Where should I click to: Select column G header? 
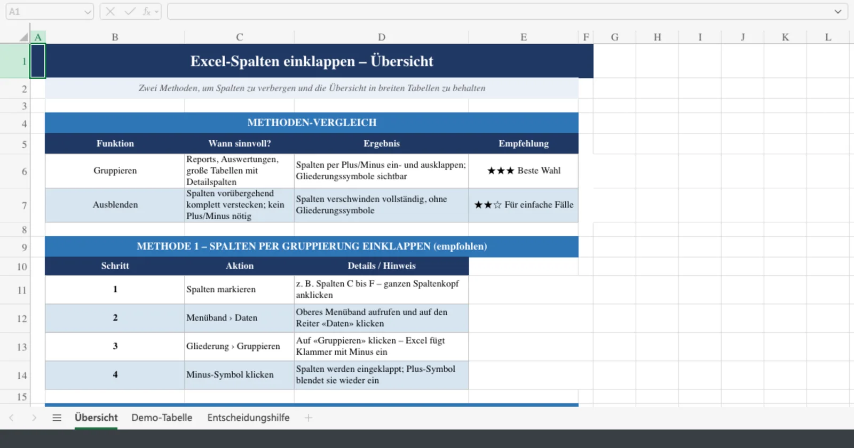615,37
